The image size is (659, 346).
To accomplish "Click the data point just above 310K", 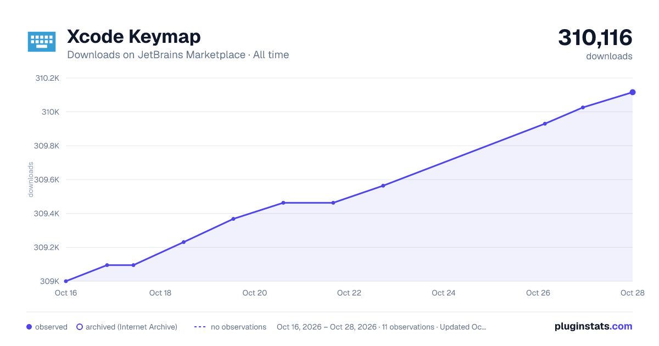I will pos(583,108).
